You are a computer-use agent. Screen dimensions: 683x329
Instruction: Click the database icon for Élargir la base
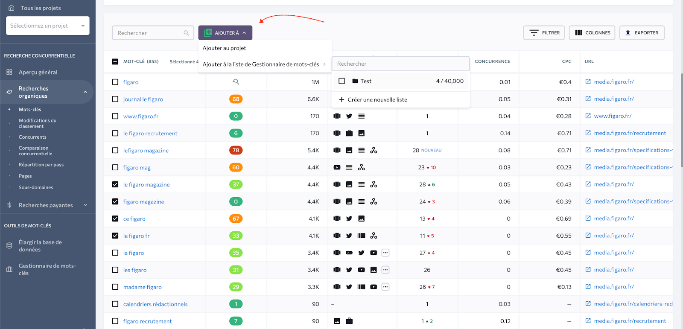click(9, 246)
